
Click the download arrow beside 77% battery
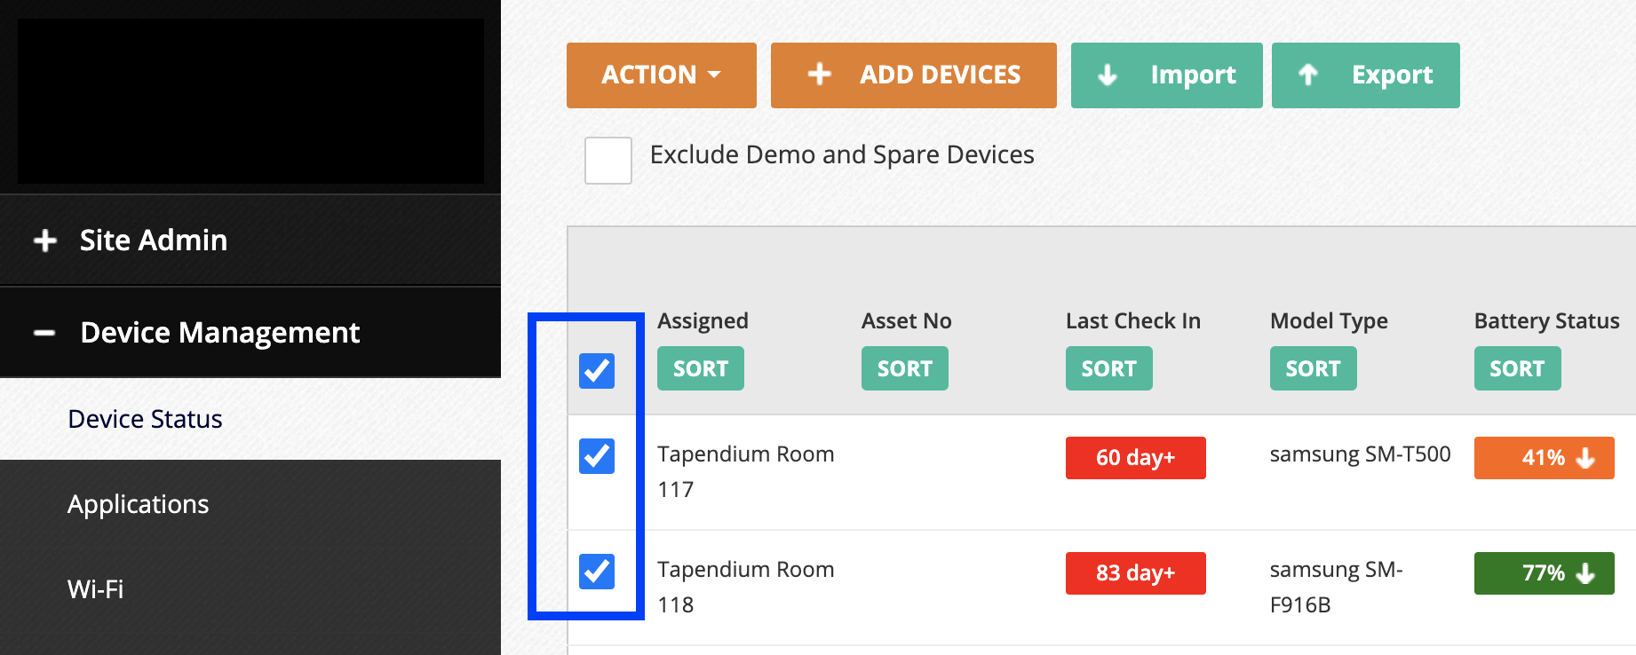click(1585, 573)
